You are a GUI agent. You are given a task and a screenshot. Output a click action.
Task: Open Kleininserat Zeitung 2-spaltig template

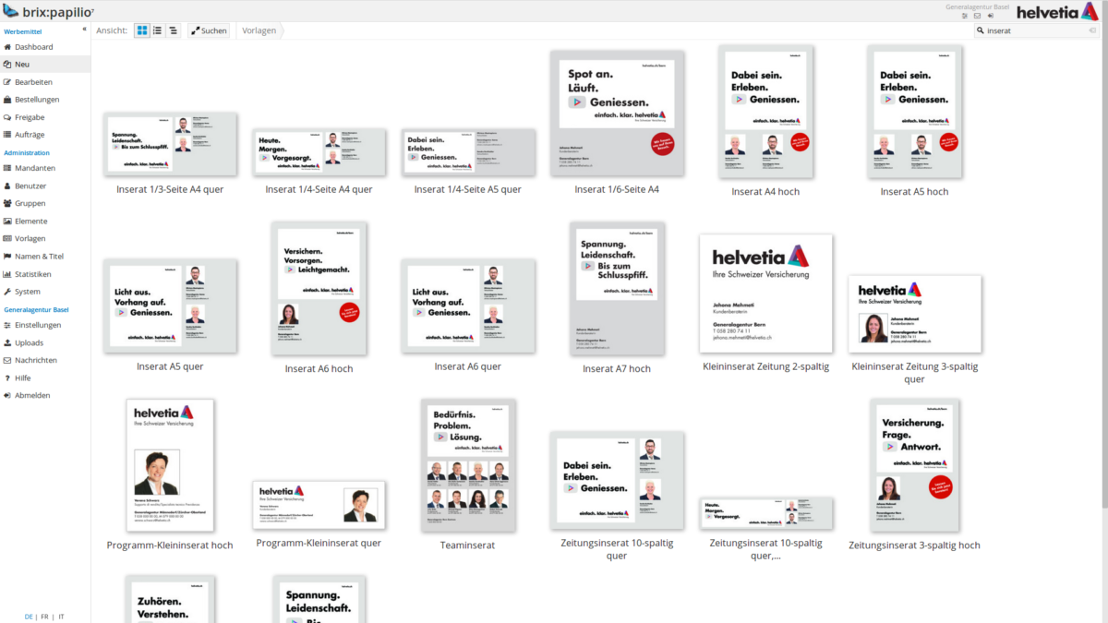point(765,294)
